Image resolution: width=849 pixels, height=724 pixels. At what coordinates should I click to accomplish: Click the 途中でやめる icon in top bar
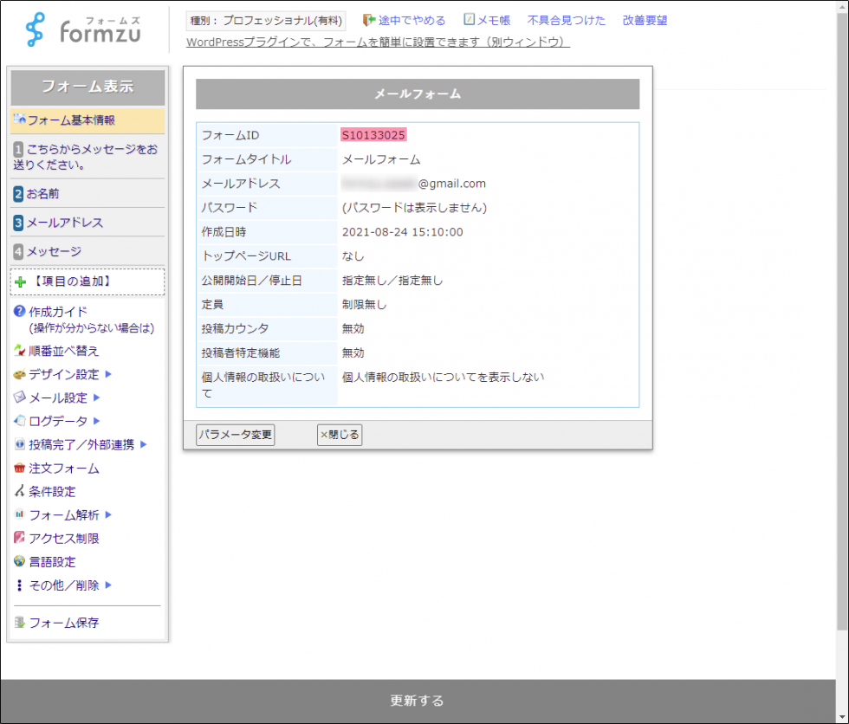[x=368, y=19]
